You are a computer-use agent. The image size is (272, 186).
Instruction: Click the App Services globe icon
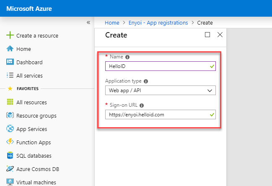(x=10, y=128)
